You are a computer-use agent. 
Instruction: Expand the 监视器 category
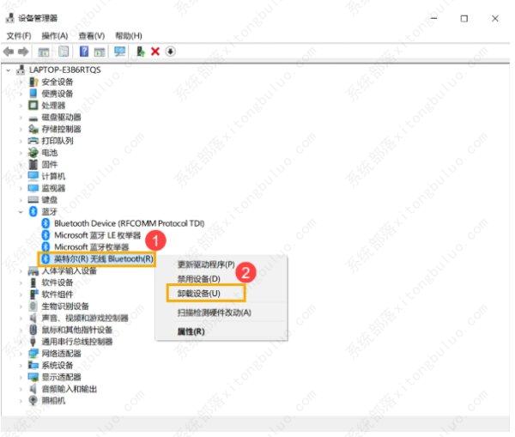coord(21,188)
